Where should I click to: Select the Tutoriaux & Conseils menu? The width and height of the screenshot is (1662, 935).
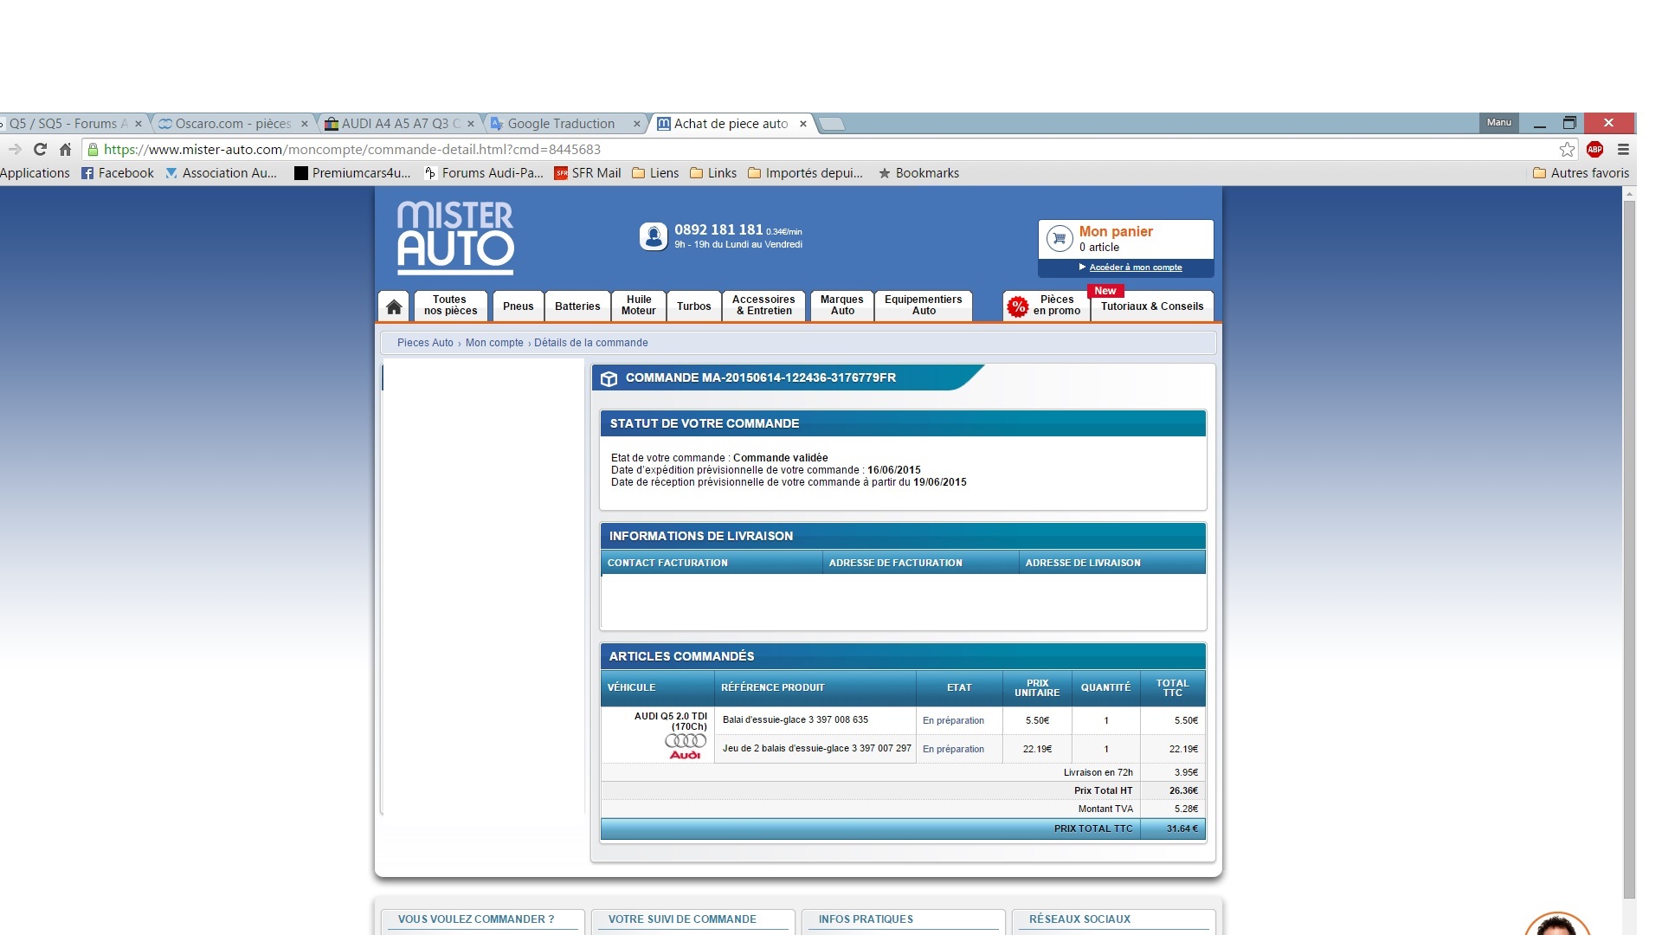[1151, 306]
